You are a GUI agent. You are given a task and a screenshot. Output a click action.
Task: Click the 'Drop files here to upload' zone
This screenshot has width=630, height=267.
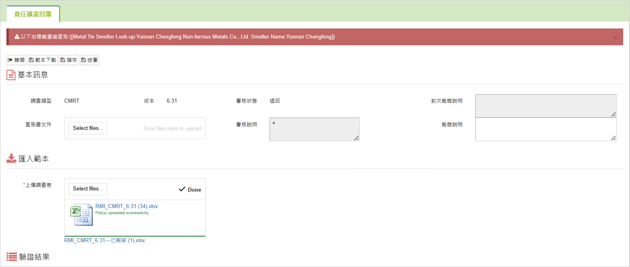[172, 129]
